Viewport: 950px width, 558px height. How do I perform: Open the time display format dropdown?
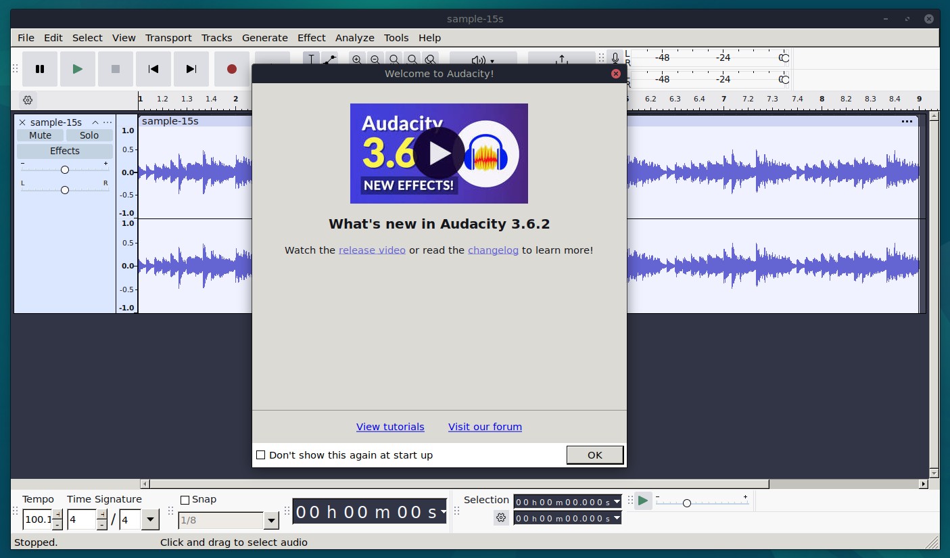click(444, 512)
